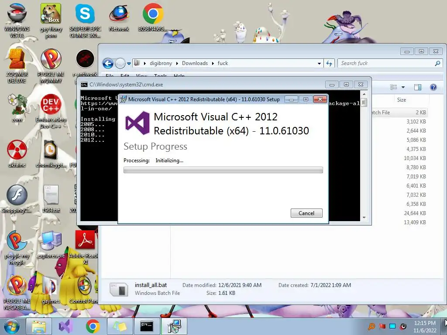This screenshot has height=335, width=447.
Task: Click the install_all.bat details icon
Action: click(119, 289)
